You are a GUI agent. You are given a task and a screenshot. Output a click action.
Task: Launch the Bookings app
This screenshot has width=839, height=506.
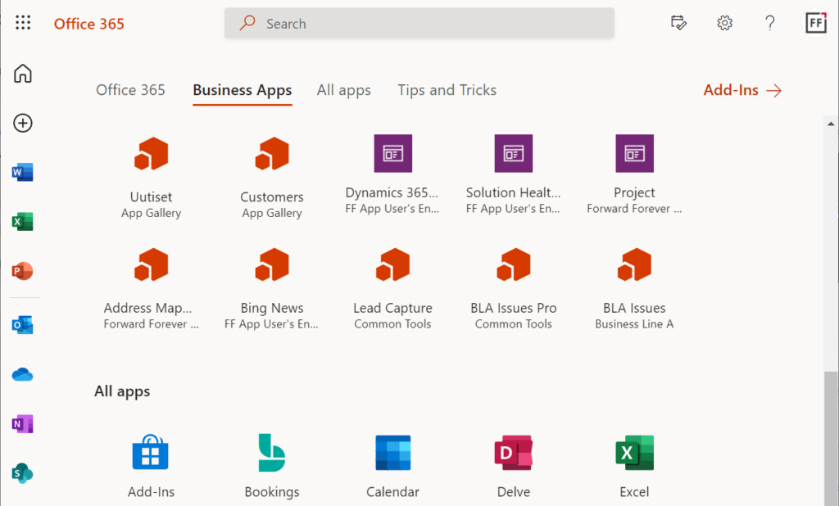click(272, 452)
